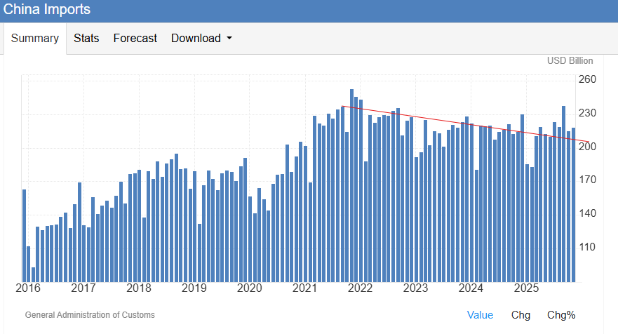The height and width of the screenshot is (334, 618).
Task: Click the 260 value on y-axis
Action: [x=586, y=79]
